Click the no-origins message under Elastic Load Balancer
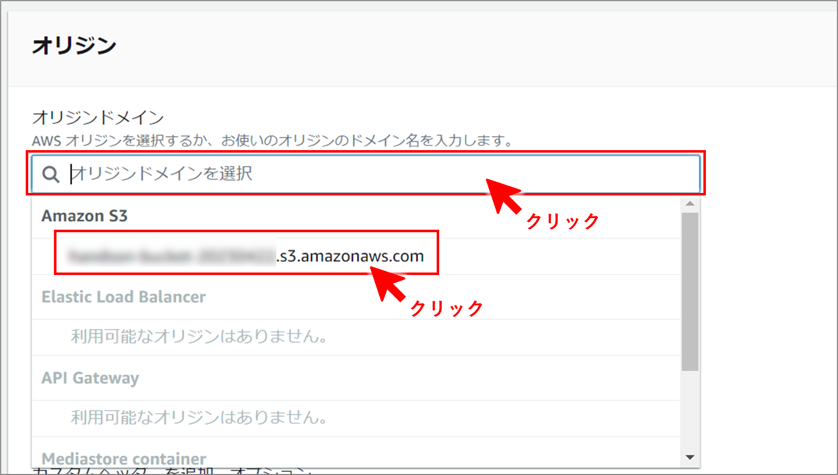Screen dimensions: 838x475 click(x=199, y=336)
